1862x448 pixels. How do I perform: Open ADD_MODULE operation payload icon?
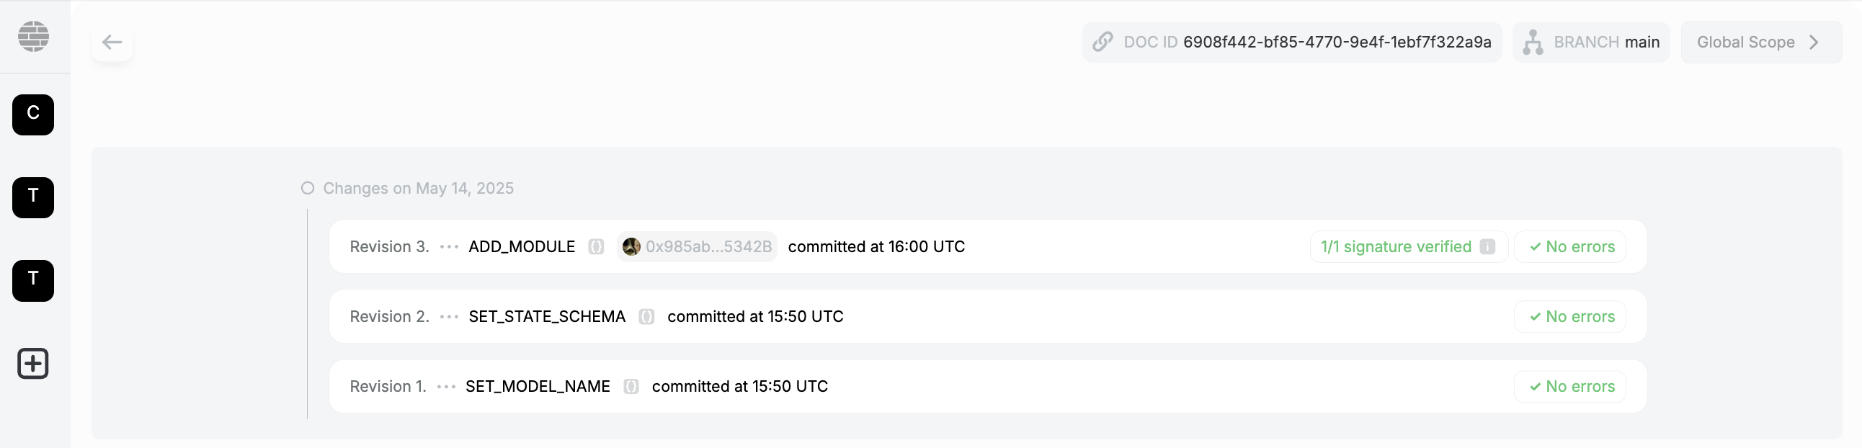click(596, 246)
